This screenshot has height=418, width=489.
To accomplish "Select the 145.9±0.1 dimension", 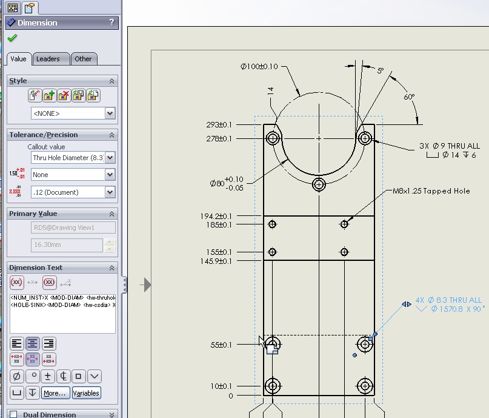I will 216,261.
